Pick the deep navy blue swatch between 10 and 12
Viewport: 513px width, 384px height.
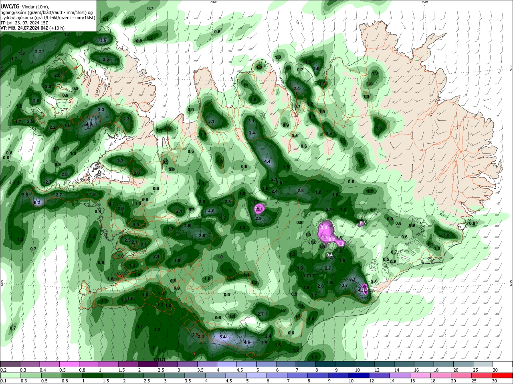click(x=358, y=375)
